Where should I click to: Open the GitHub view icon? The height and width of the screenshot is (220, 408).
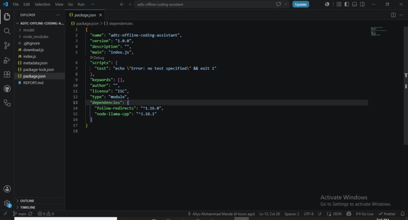tap(7, 89)
